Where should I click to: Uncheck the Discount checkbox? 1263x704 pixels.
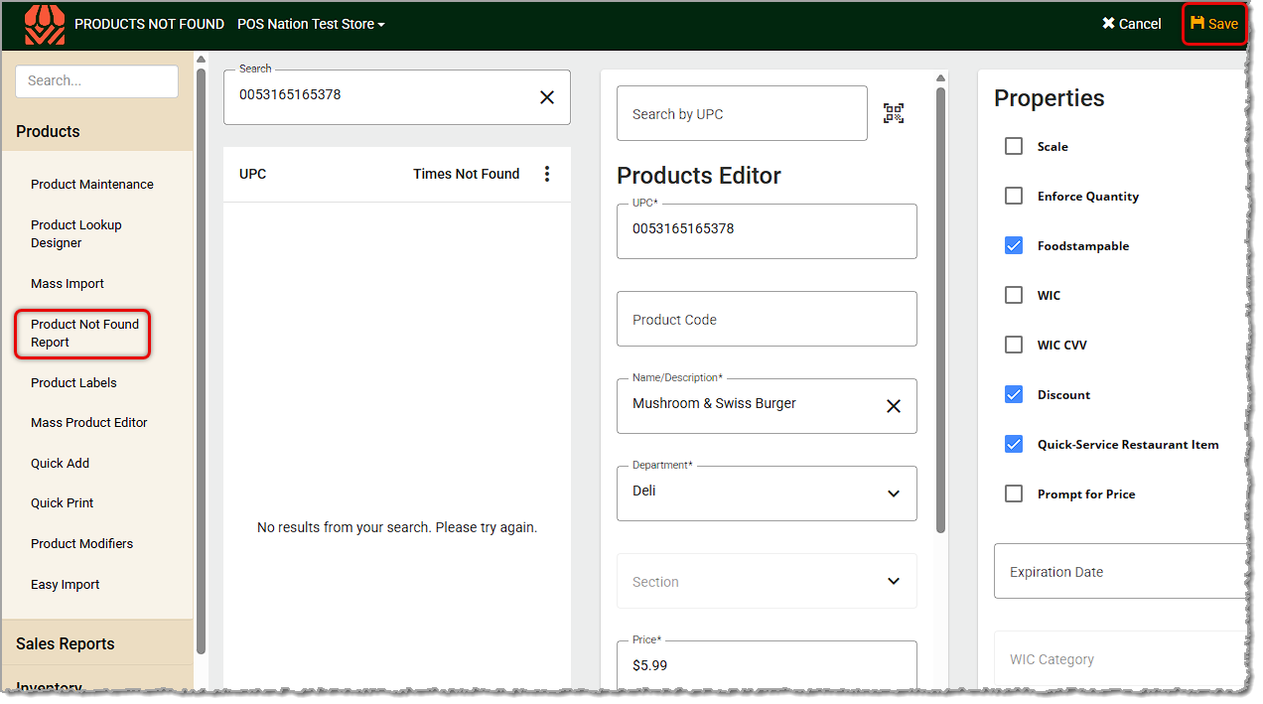1014,394
